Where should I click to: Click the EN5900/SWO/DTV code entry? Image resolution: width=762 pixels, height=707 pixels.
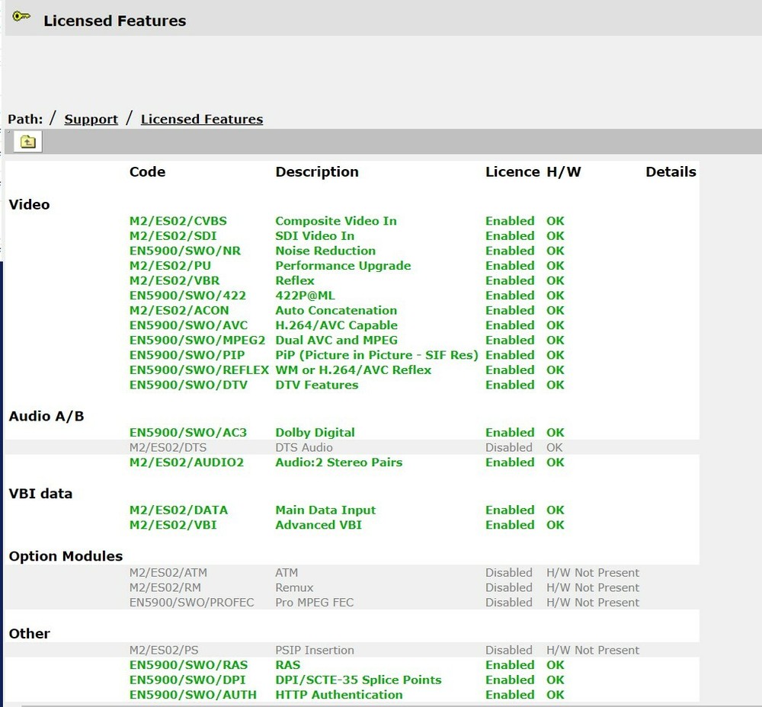pos(188,385)
